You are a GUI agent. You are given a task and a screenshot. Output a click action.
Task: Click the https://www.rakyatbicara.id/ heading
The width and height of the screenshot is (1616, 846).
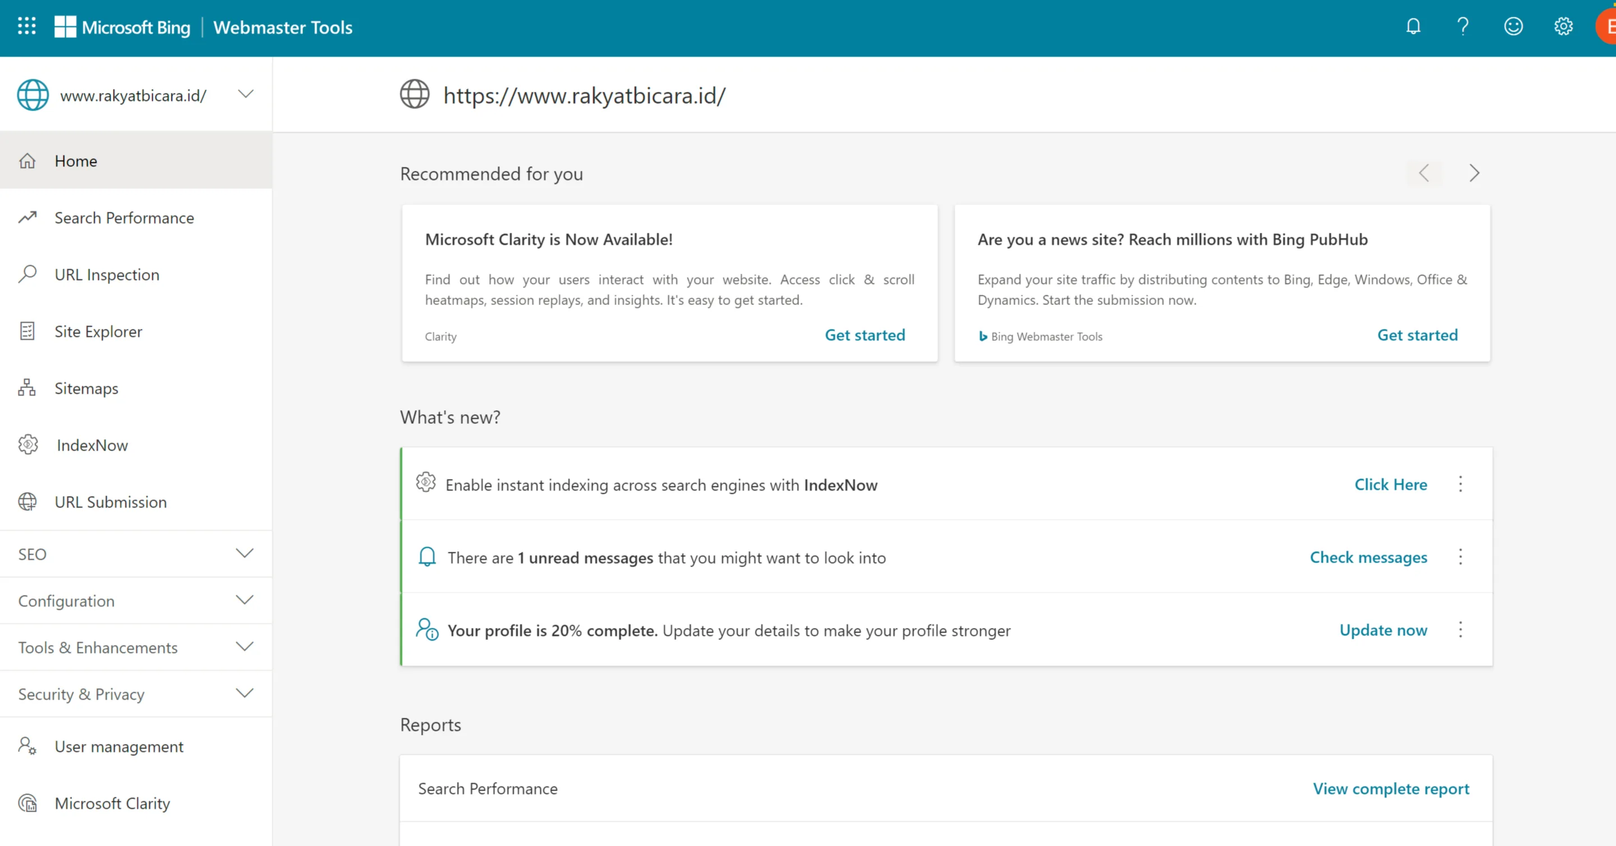point(585,95)
